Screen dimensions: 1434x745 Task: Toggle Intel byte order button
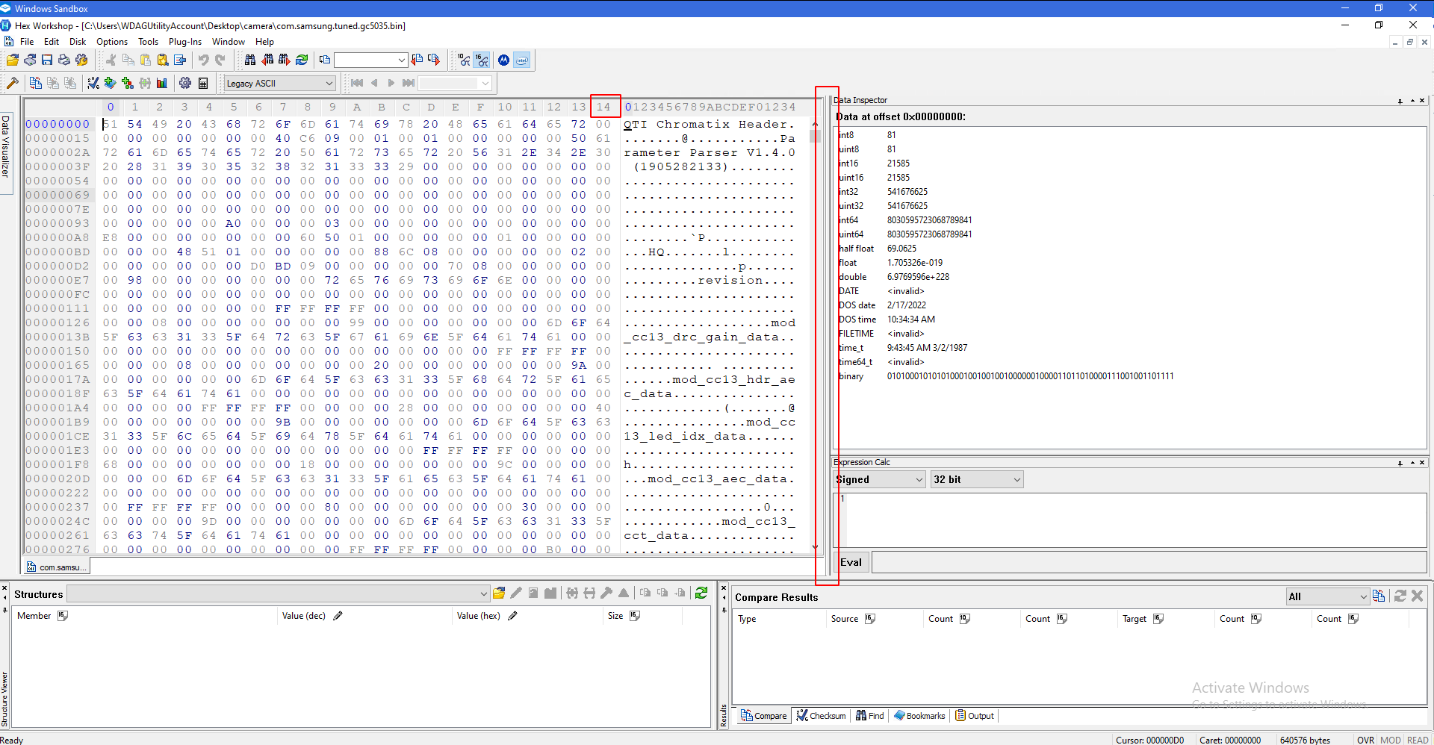coord(522,60)
